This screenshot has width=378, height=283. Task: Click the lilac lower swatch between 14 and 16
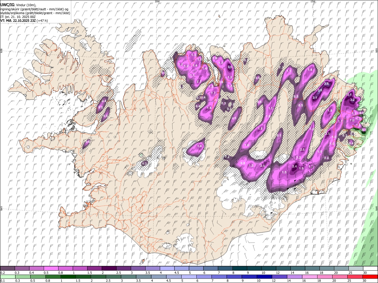(x=294, y=277)
